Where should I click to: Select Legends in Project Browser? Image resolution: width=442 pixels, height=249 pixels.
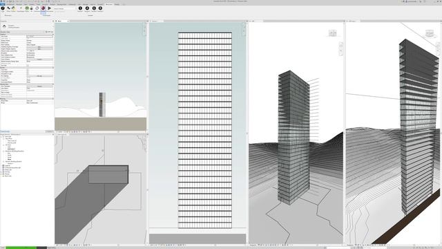pyautogui.click(x=8, y=166)
